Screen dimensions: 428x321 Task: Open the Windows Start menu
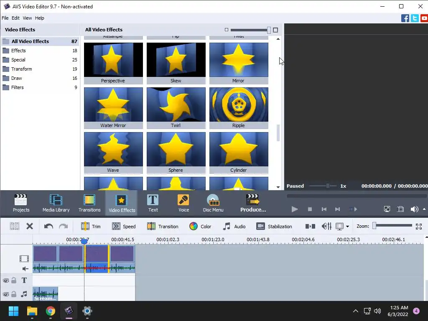13,311
